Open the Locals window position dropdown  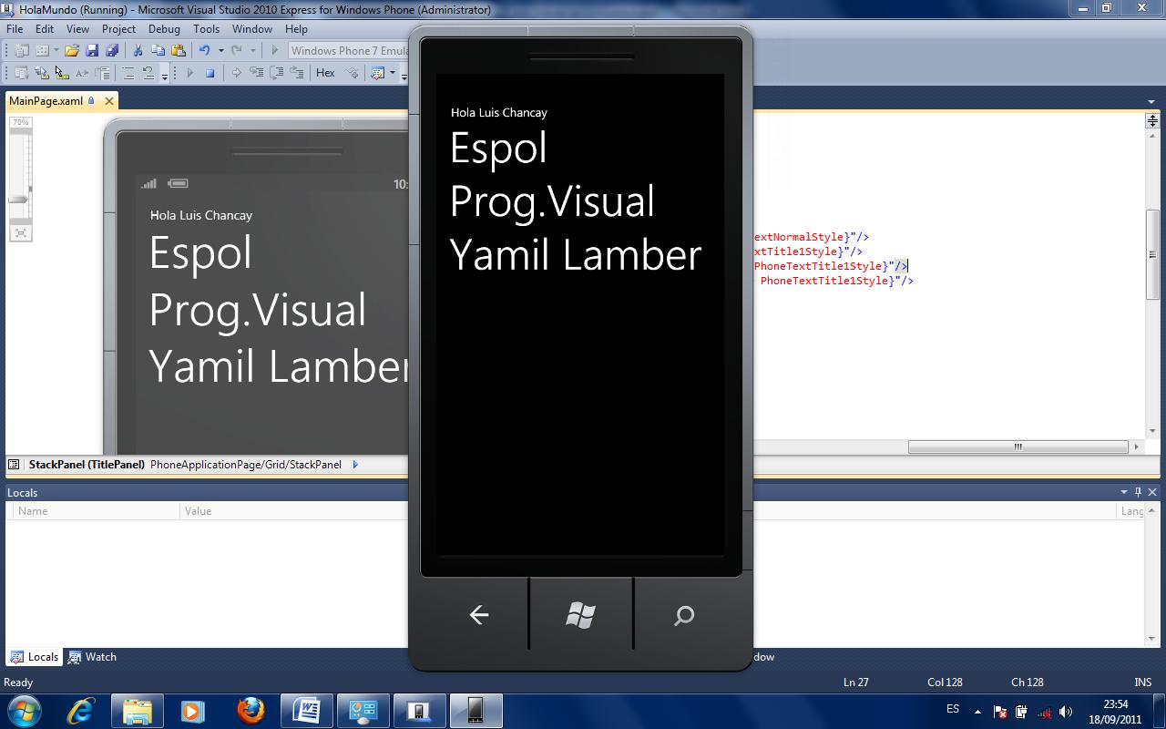tap(1124, 492)
